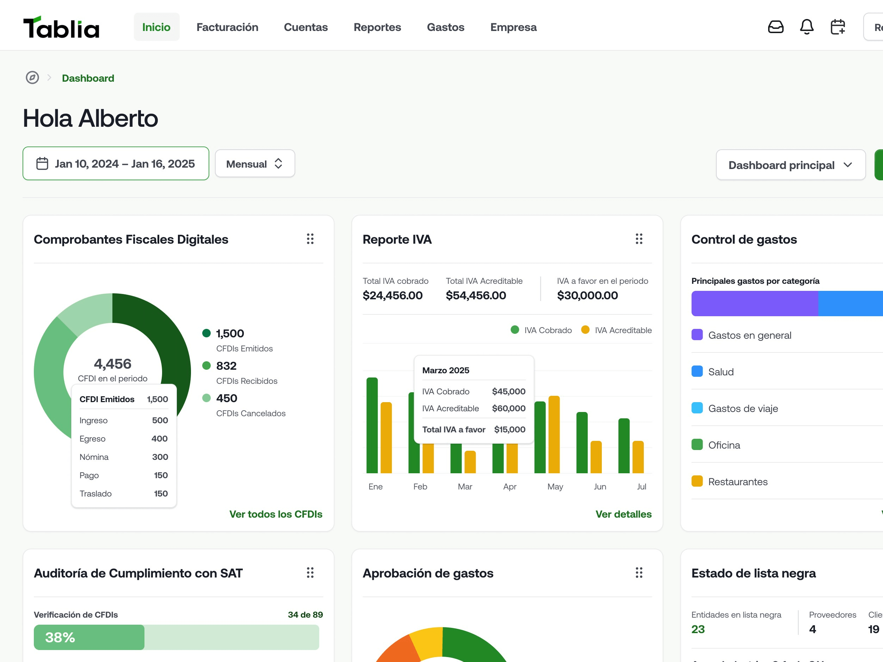The image size is (883, 662).
Task: Click Auditoría de Cumplimiento card options dots
Action: pos(310,573)
